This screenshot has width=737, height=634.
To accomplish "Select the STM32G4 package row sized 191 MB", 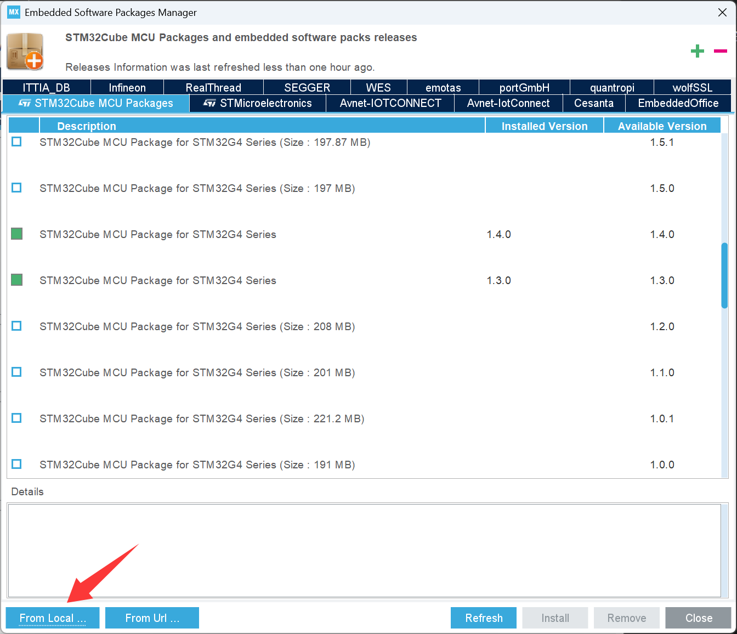I will point(364,465).
